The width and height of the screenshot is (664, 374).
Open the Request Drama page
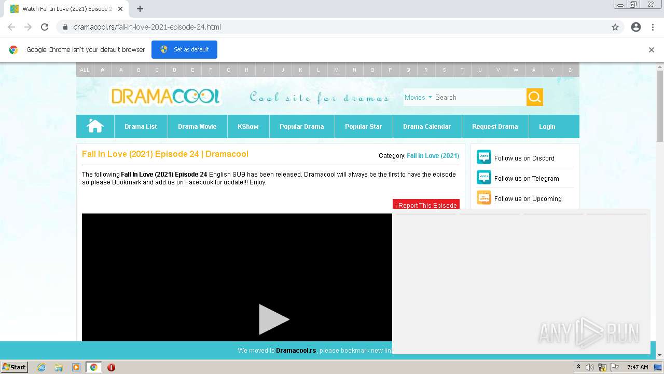[x=495, y=126]
